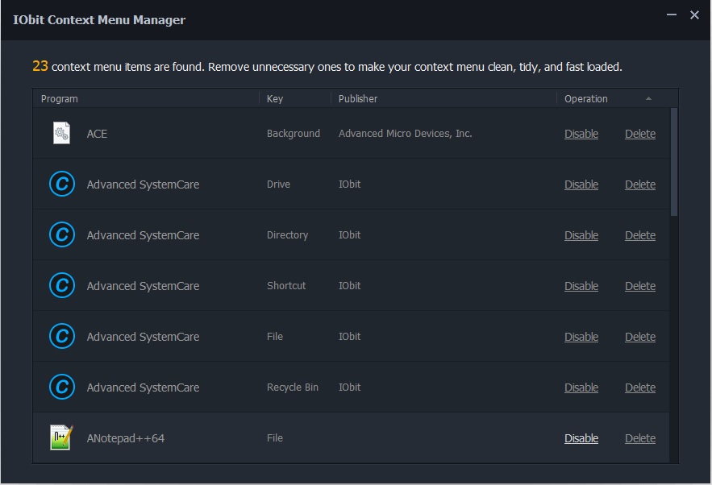This screenshot has width=712, height=485.
Task: Click the ANotepad++64 notepad icon
Action: (61, 437)
